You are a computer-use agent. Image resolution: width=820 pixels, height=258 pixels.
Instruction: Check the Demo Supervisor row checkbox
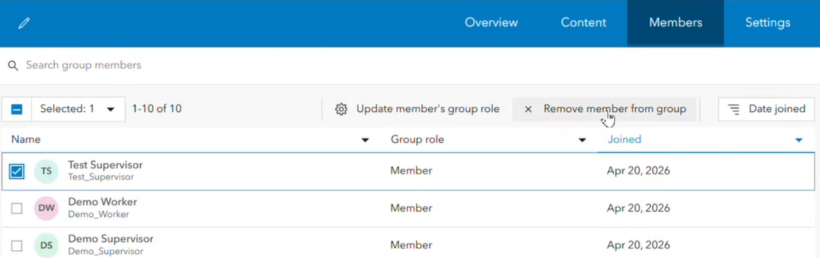click(x=17, y=246)
